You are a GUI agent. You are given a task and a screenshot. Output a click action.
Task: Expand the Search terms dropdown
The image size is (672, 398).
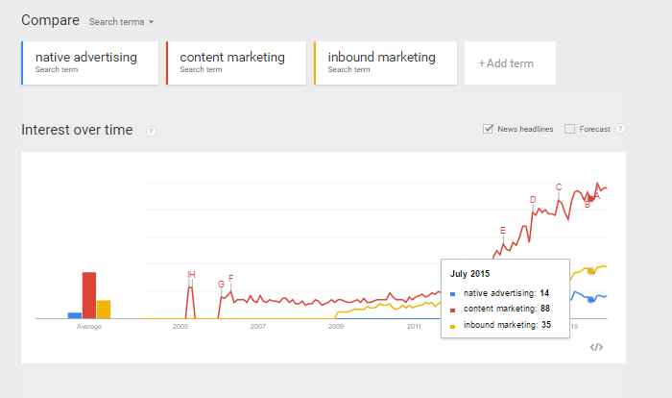[x=121, y=21]
